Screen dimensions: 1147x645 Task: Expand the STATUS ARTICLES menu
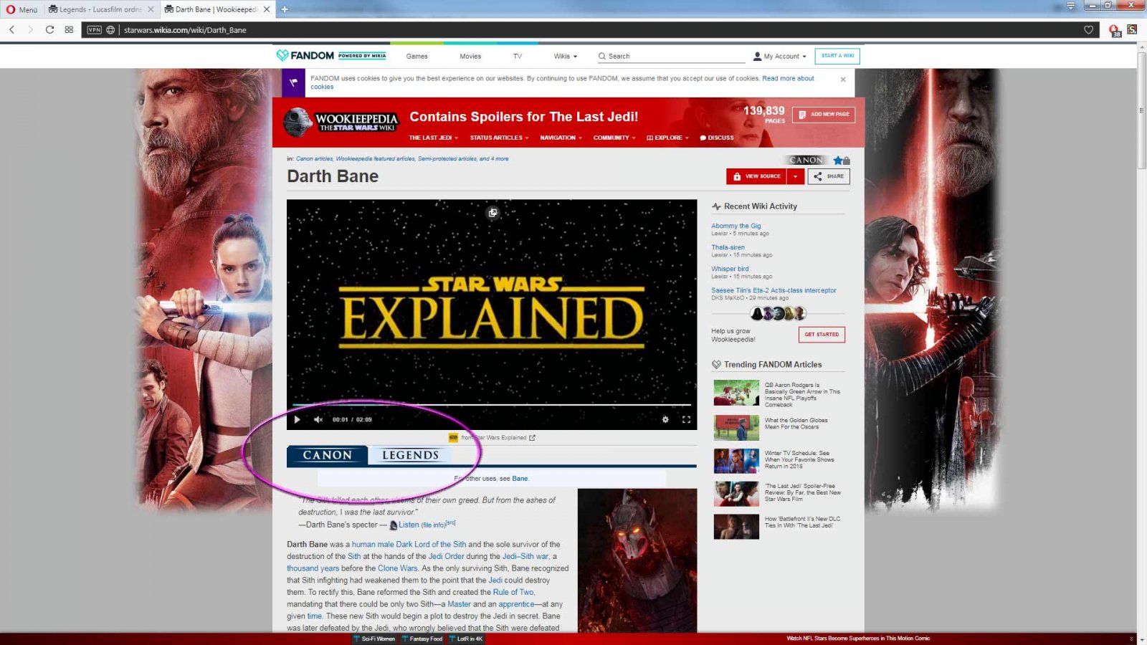tap(499, 138)
